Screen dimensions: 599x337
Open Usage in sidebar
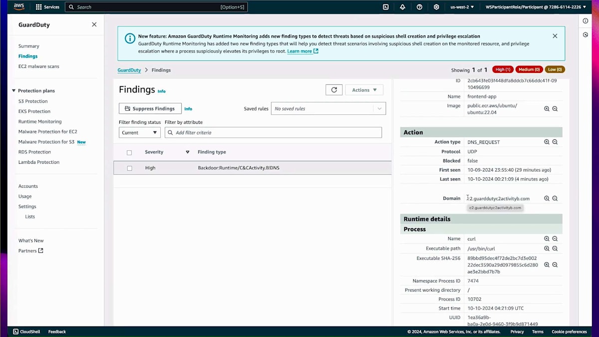25,196
